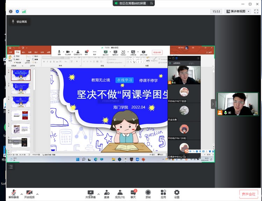This screenshot has height=201, width=262.
Task: Open the meeting info icon
Action: [x=11, y=11]
